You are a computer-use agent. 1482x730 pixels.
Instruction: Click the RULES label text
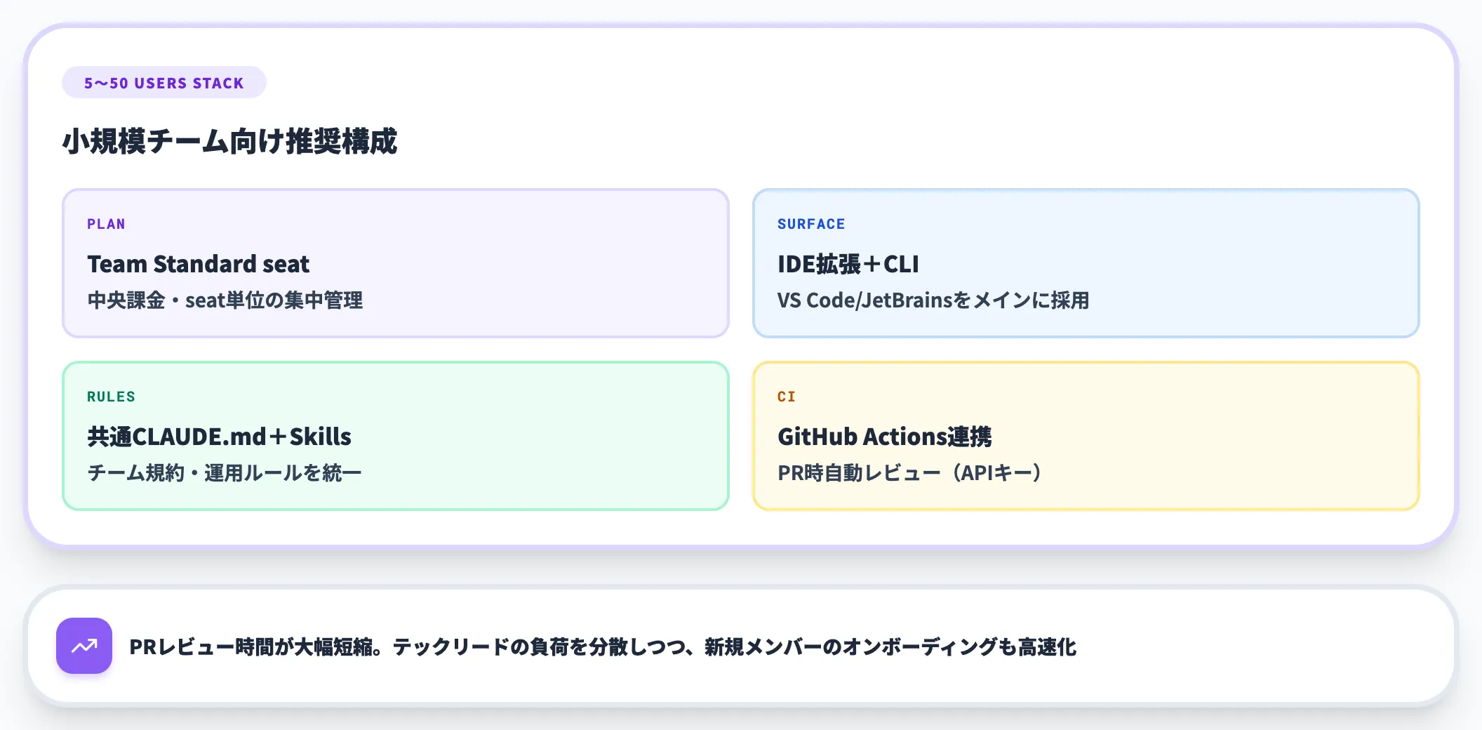point(111,397)
